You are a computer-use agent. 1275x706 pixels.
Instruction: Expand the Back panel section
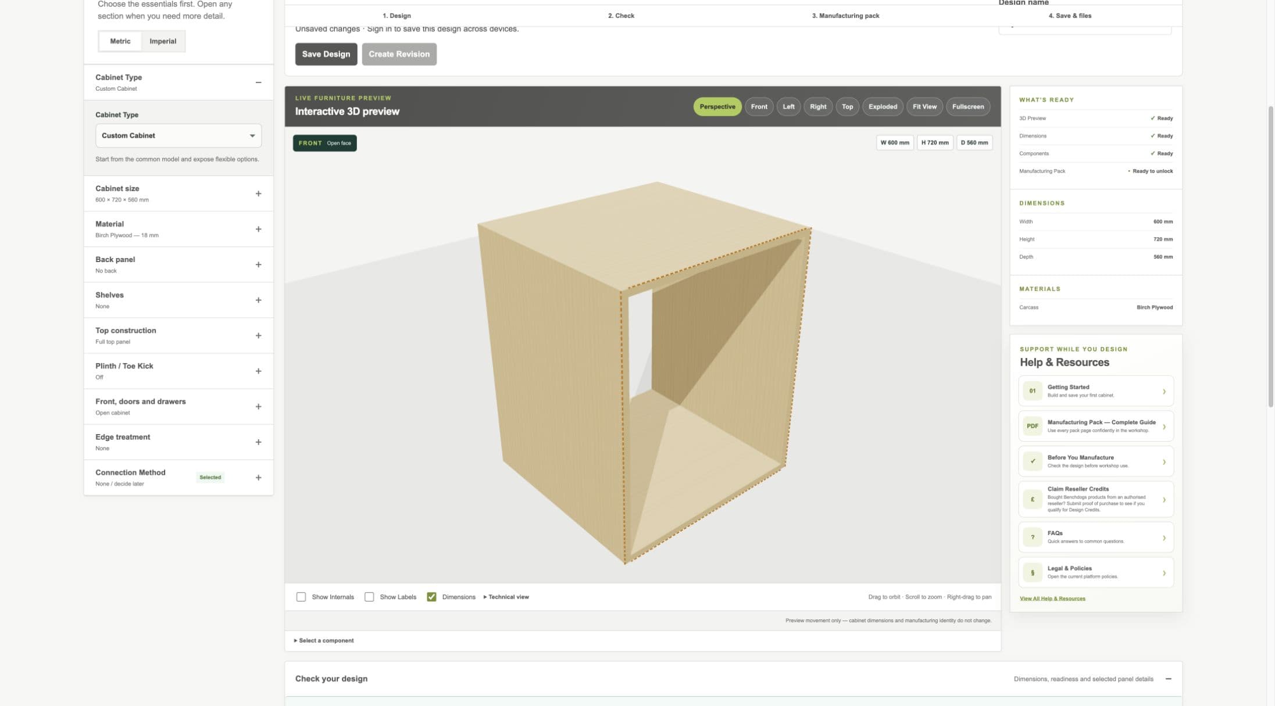point(258,264)
